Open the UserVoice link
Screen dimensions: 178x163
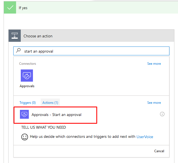(145, 137)
